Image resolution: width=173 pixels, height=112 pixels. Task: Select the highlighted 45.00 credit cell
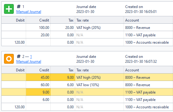pyautogui.click(x=38, y=77)
